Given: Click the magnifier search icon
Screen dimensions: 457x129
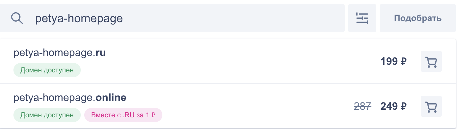Looking at the screenshot, I should coord(17,18).
